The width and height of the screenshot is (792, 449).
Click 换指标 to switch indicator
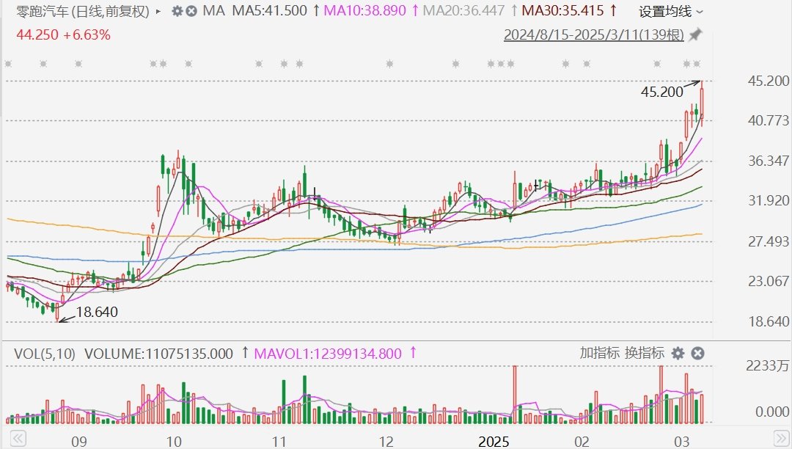tap(645, 353)
